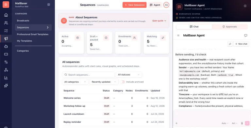Click the About Sequences book icon
Viewport: 251px width, 128px height.
64,21
